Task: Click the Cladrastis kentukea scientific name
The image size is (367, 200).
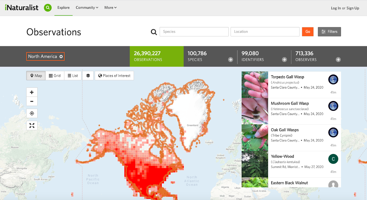Action: pyautogui.click(x=285, y=162)
